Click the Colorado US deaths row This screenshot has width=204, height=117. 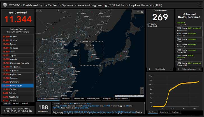pyautogui.click(x=189, y=64)
